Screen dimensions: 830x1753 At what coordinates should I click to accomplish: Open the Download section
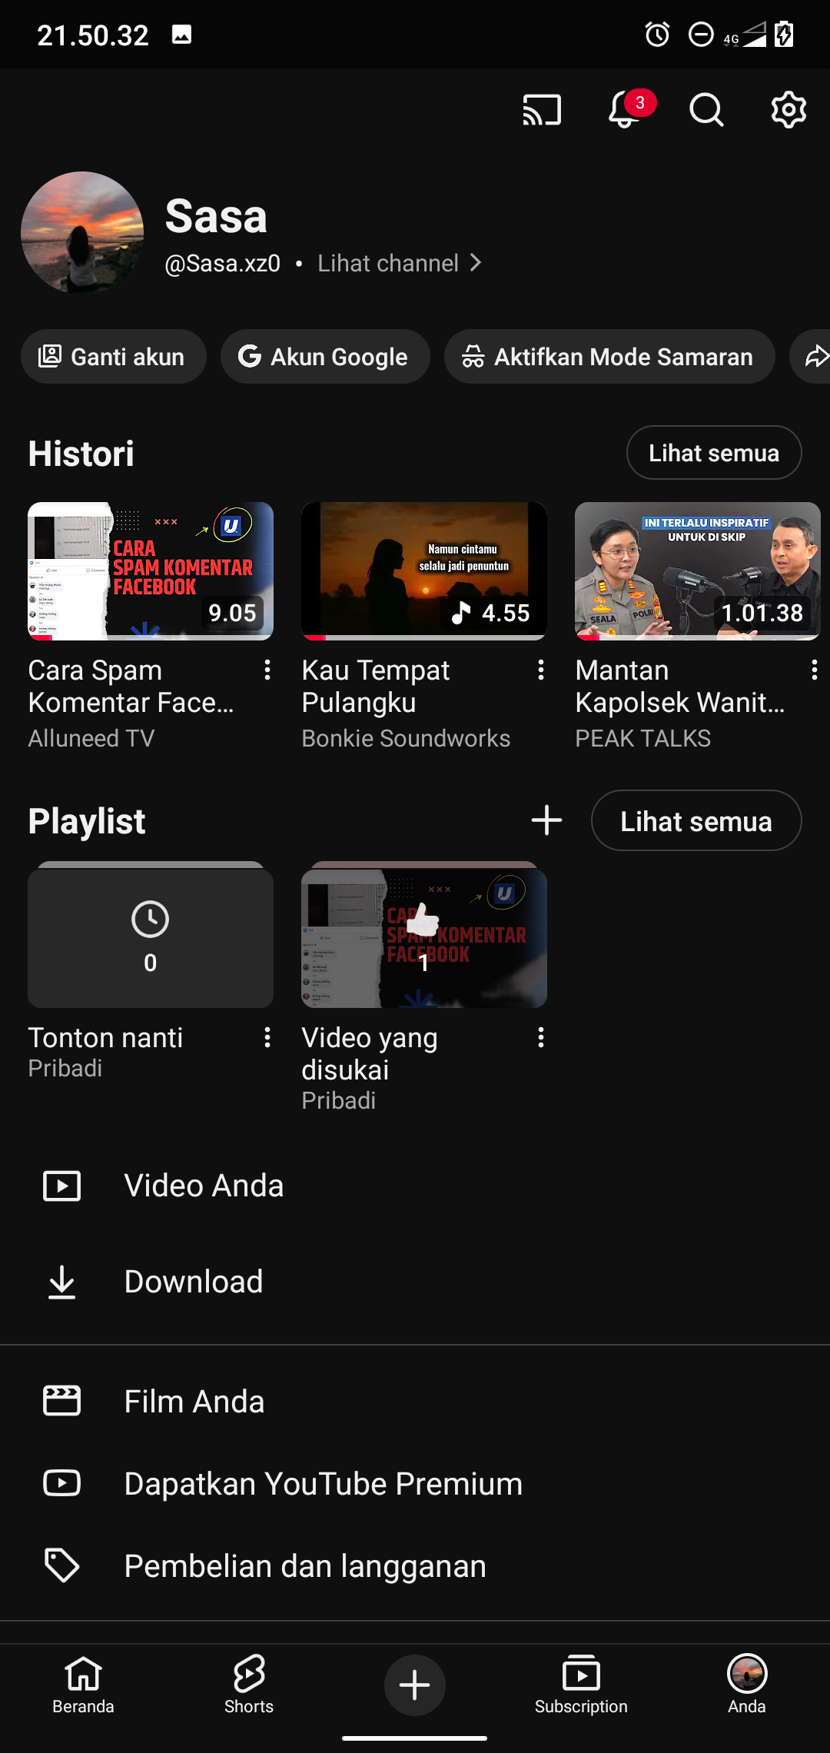[x=194, y=1282]
